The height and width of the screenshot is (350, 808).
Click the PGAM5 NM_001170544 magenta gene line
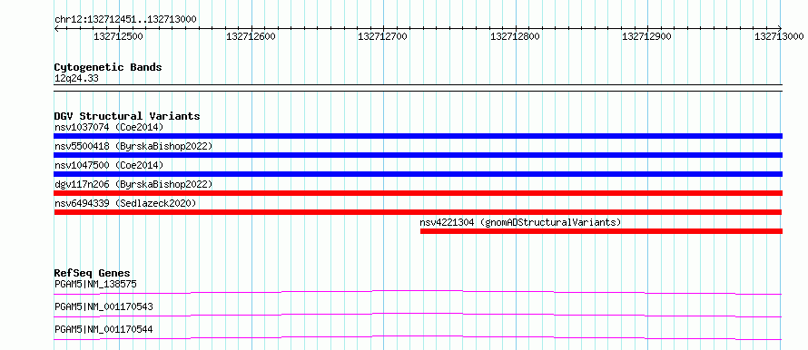point(418,337)
